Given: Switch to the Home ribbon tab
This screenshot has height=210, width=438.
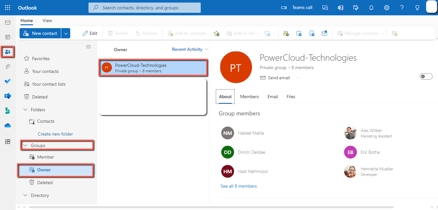Looking at the screenshot, I should [x=27, y=20].
